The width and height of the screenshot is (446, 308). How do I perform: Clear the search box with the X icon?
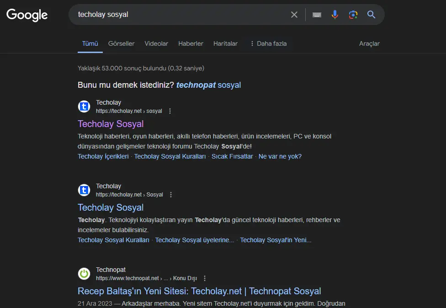tap(294, 15)
